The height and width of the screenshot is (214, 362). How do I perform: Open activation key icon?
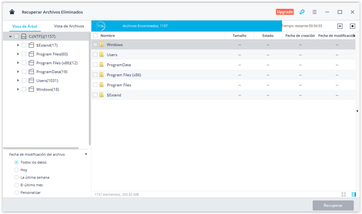(302, 12)
